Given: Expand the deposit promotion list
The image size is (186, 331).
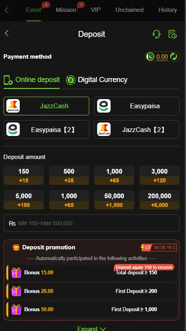Looking at the screenshot, I should tap(92, 328).
